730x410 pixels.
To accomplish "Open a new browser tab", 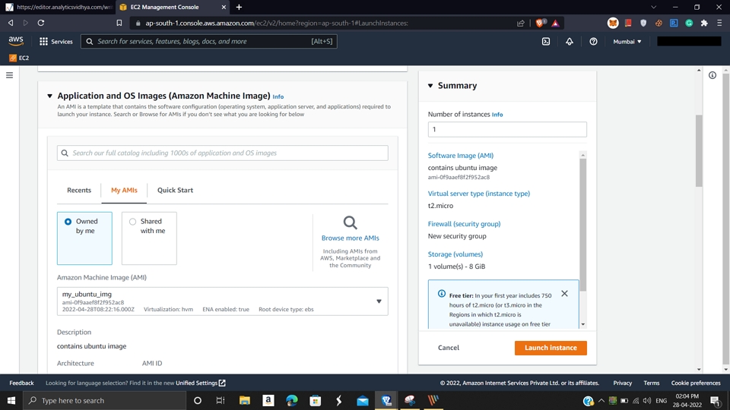I will (239, 7).
